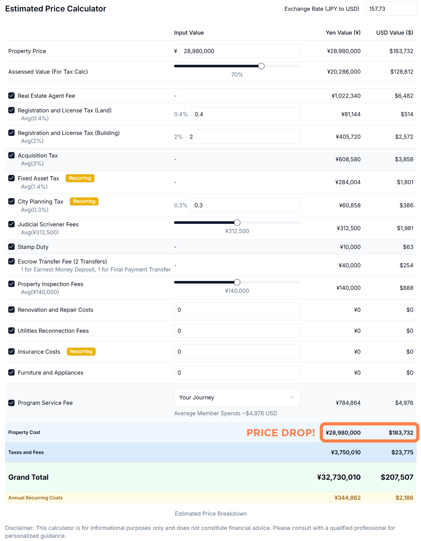Screen dimensions: 421x541
Task: Click the Property Inspection Fees slider handle
Action: [x=237, y=282]
